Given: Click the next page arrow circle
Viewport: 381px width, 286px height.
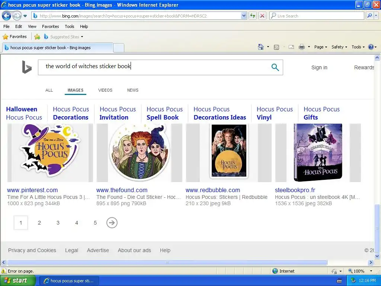Looking at the screenshot, I should 112,223.
